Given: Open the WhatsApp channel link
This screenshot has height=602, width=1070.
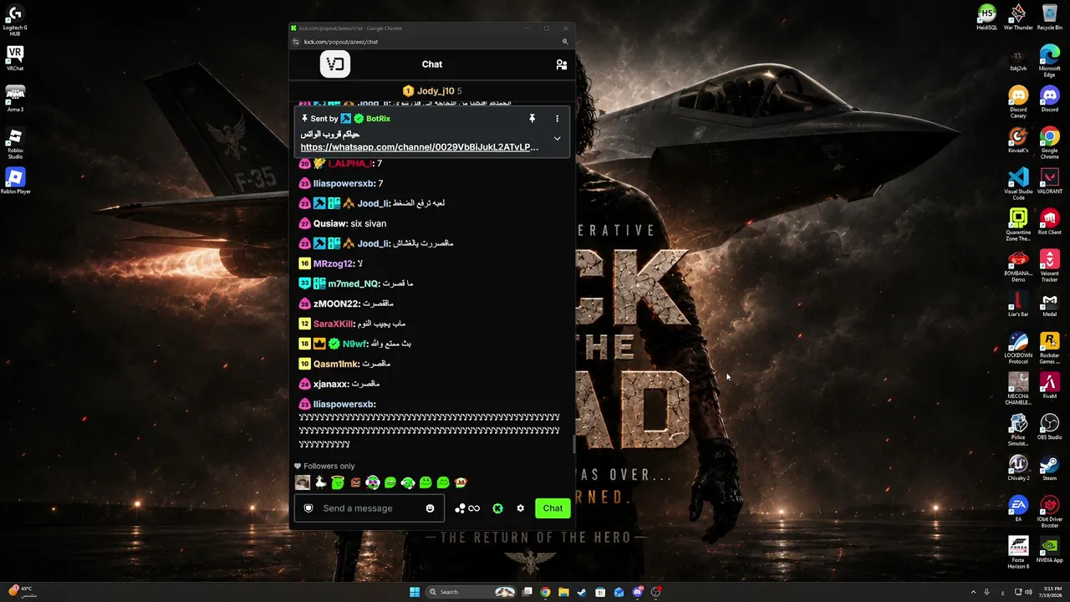Looking at the screenshot, I should click(x=420, y=147).
